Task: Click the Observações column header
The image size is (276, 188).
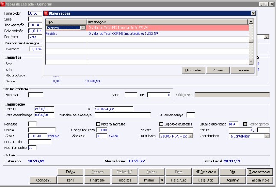Action: tap(167, 22)
